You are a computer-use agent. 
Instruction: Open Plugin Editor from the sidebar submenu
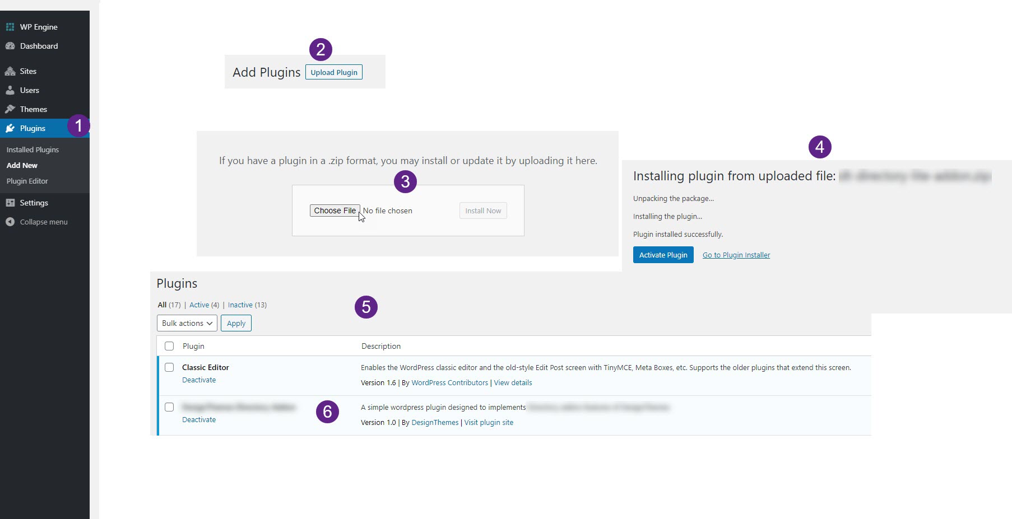coord(27,181)
